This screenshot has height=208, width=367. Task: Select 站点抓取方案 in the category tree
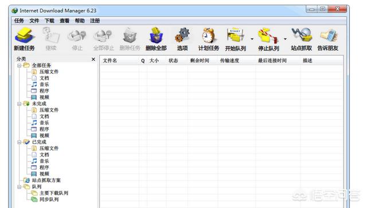tap(46, 180)
